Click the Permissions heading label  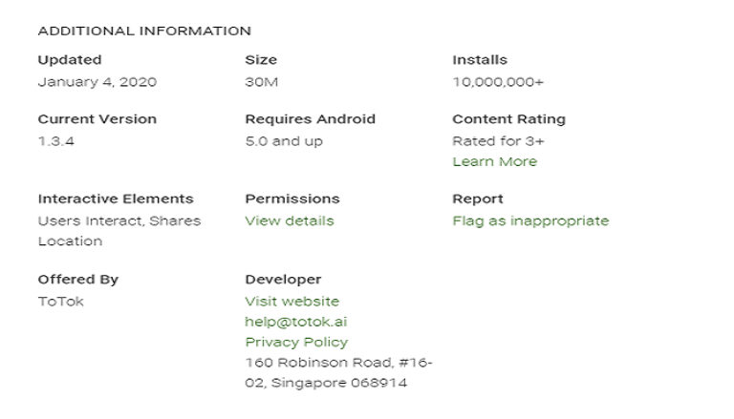(x=291, y=199)
